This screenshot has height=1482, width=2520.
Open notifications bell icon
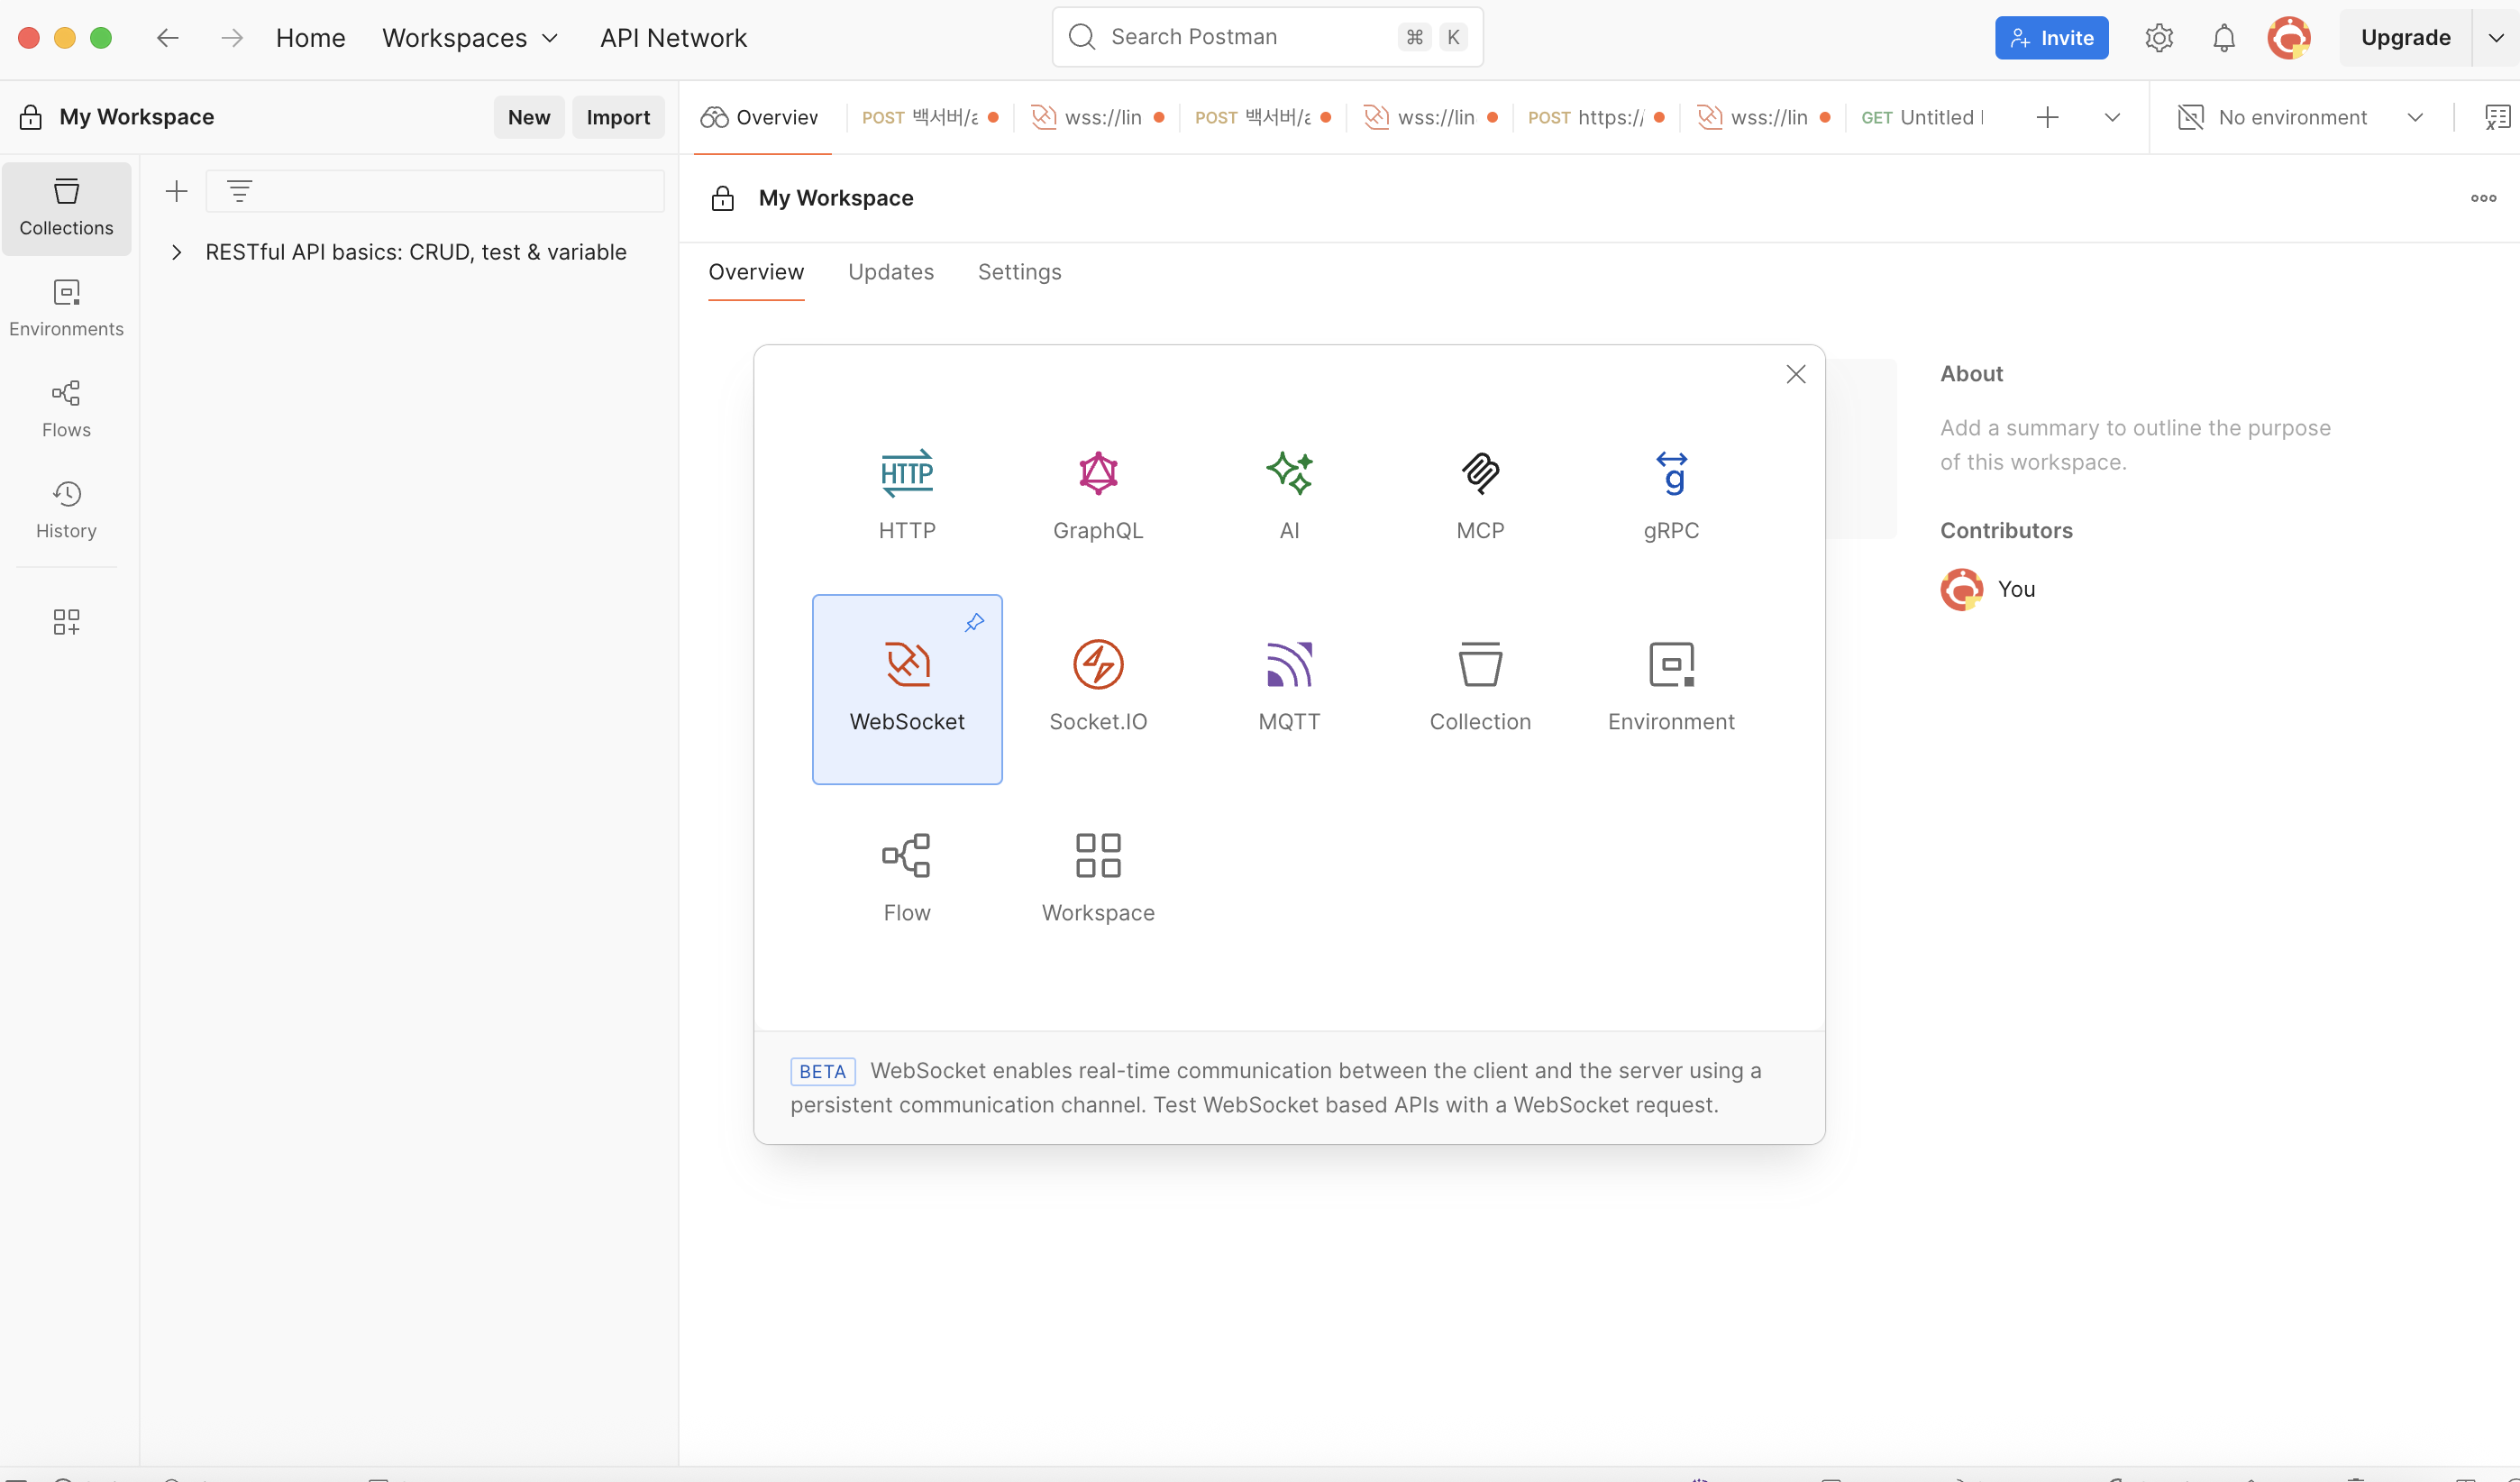coord(2223,38)
